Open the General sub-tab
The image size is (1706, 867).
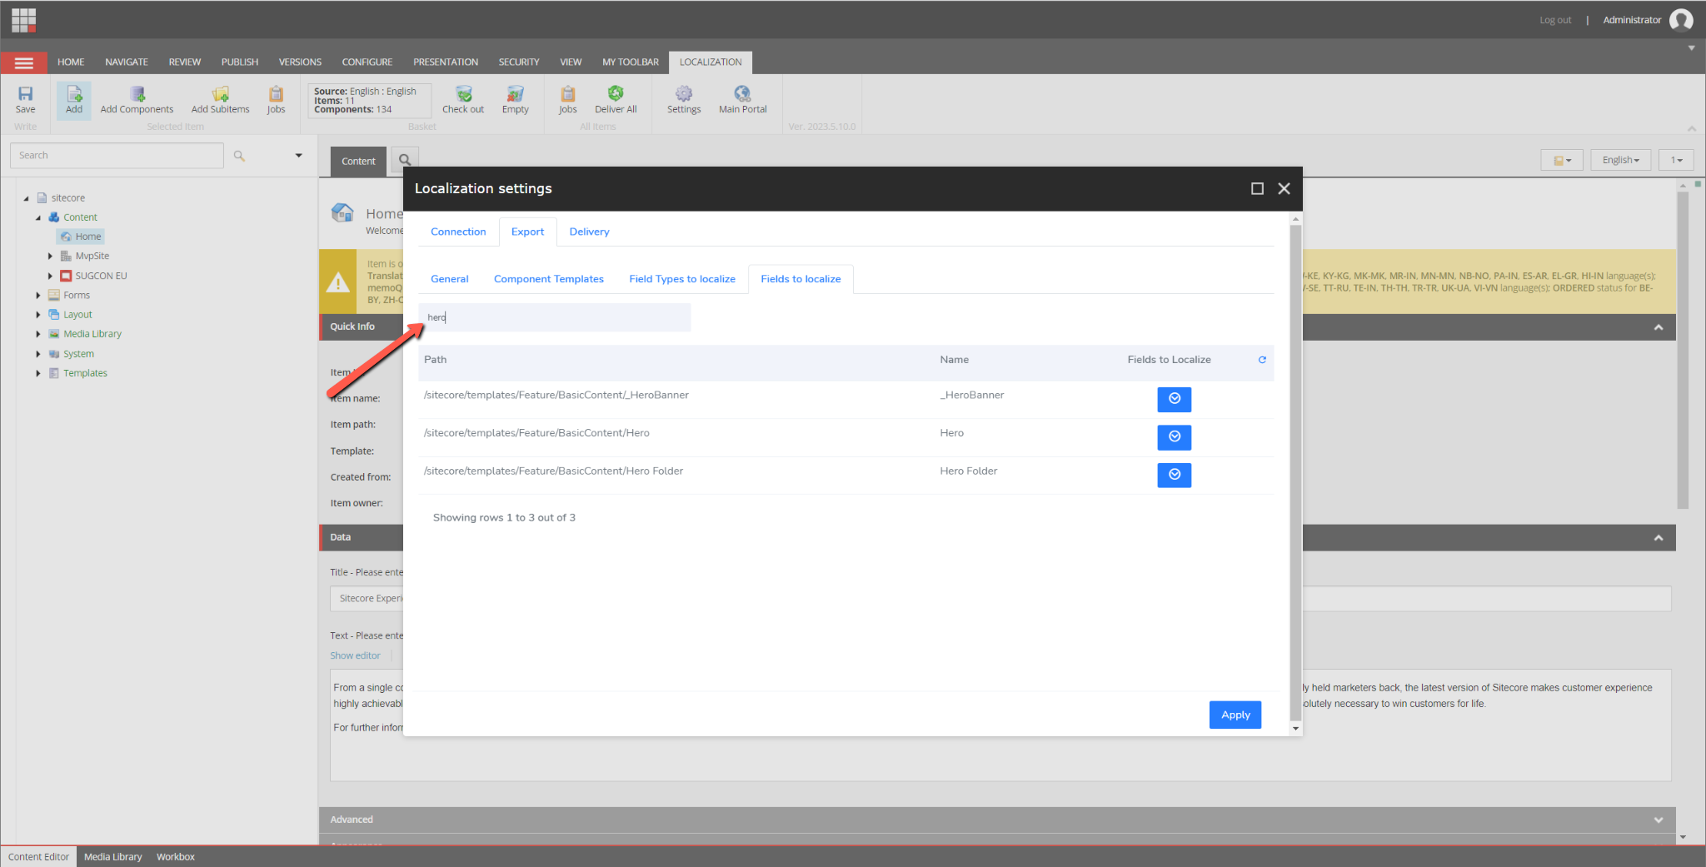click(x=450, y=279)
